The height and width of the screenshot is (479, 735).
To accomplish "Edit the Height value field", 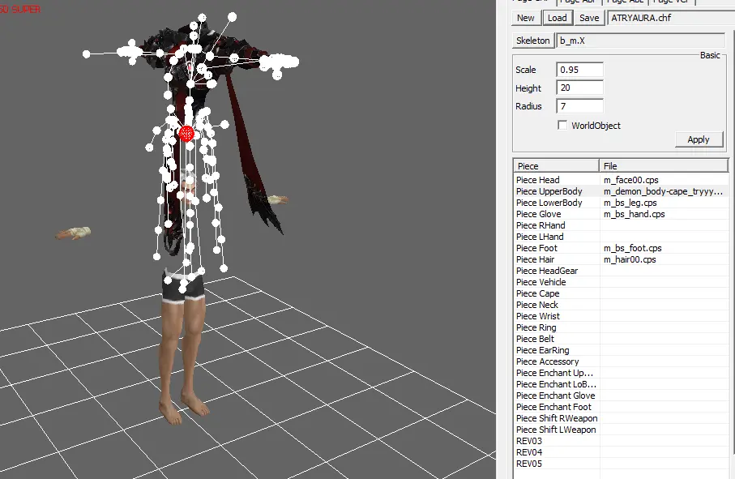I will [580, 88].
